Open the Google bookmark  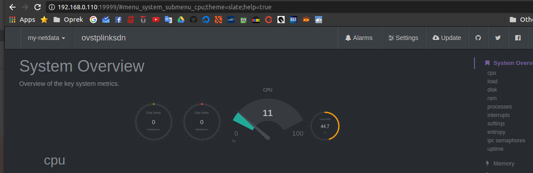pos(93,20)
